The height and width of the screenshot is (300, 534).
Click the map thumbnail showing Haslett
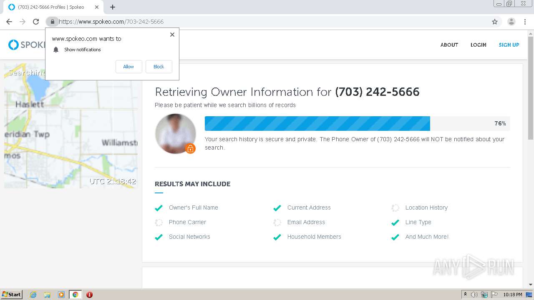pos(71,126)
